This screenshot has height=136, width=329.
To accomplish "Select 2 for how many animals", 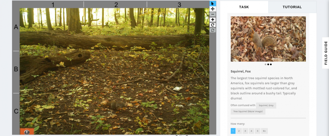I will [239, 131].
